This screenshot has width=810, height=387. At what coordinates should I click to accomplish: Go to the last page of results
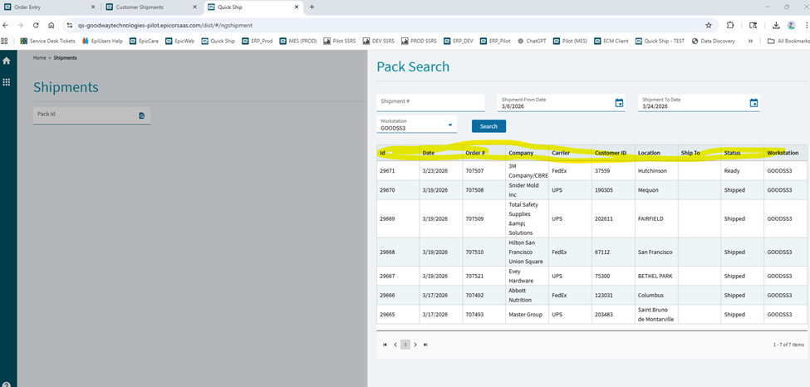point(426,344)
